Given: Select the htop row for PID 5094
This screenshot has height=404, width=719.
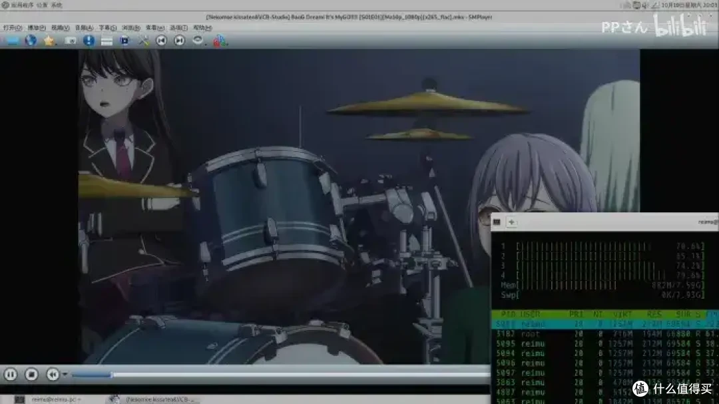Looking at the screenshot, I should (x=604, y=353).
